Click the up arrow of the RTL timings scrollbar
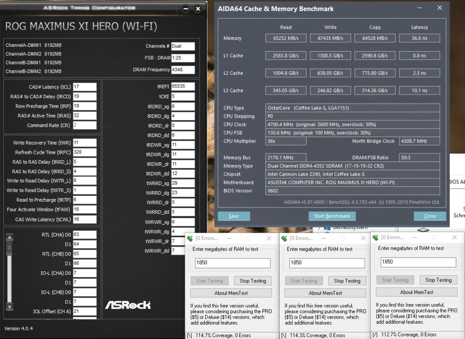The width and height of the screenshot is (465, 339). point(10,237)
